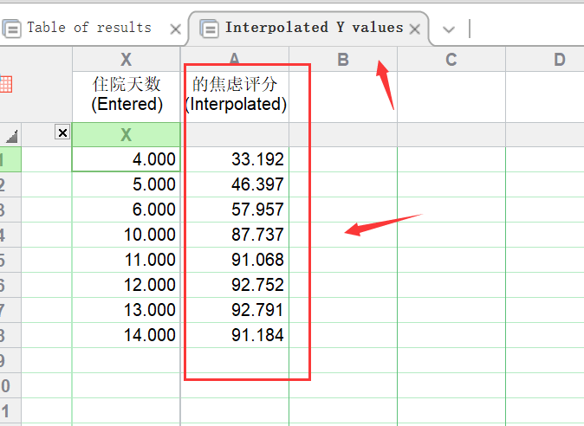Screen dimensions: 584x426
Task: Click the green X subcolumn header
Action: click(127, 134)
